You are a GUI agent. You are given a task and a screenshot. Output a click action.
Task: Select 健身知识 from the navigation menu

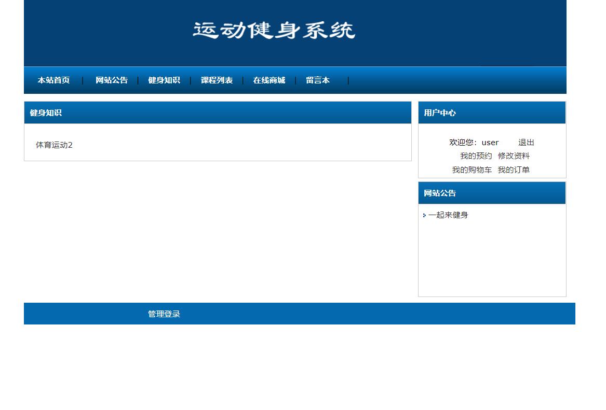point(164,80)
